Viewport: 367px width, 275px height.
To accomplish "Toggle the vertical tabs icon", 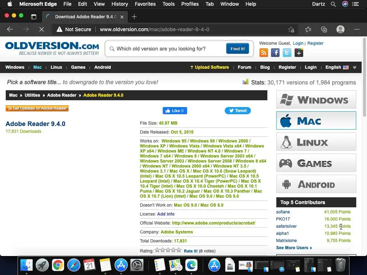I will [x=34, y=16].
